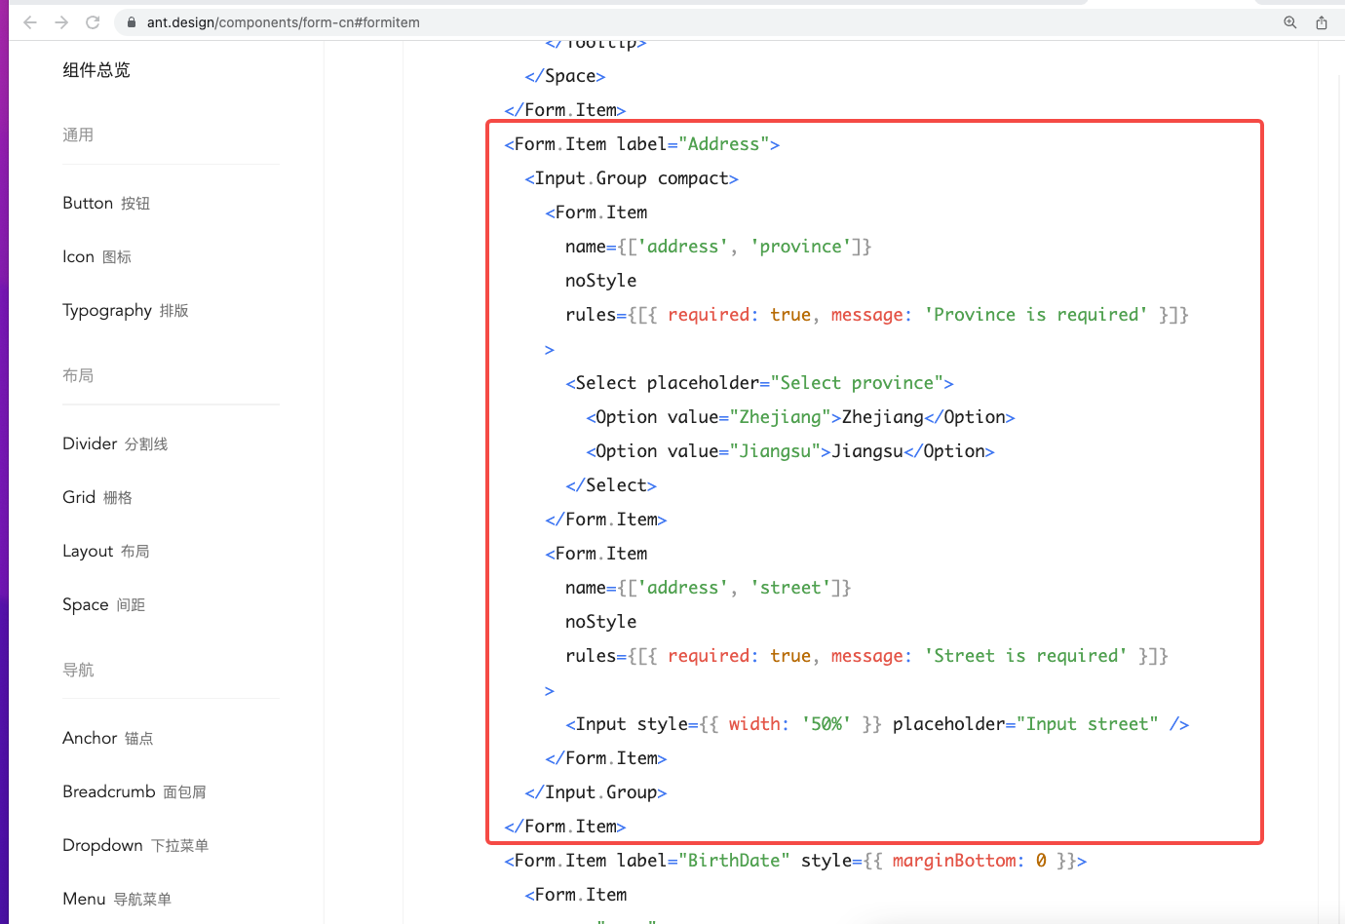Click the zoom magnifier in the address bar
This screenshot has width=1345, height=924.
click(x=1290, y=22)
